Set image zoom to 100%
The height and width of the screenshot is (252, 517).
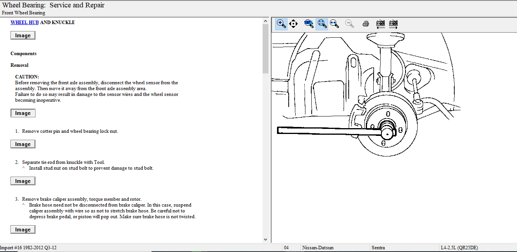click(309, 24)
